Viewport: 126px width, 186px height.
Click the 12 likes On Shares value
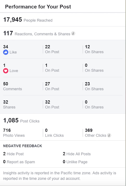click(87, 47)
